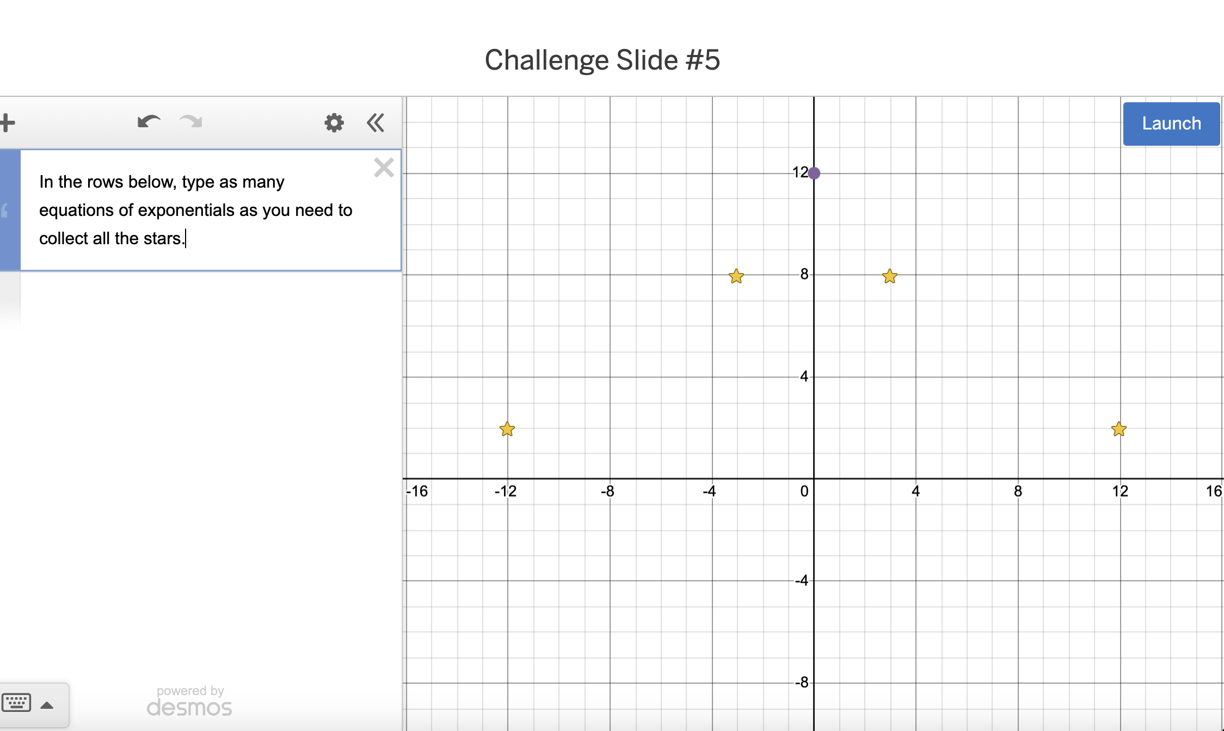Add a new expression row
This screenshot has width=1224, height=731.
(x=7, y=122)
